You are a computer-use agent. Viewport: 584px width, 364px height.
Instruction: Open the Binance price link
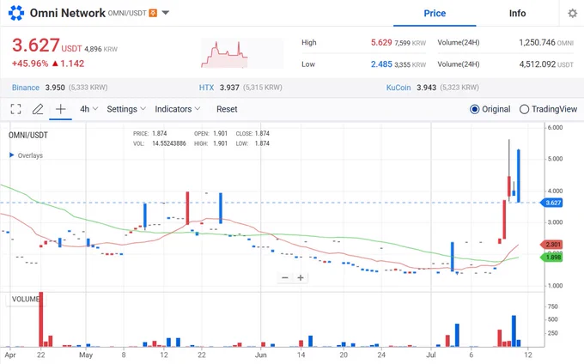coord(25,88)
